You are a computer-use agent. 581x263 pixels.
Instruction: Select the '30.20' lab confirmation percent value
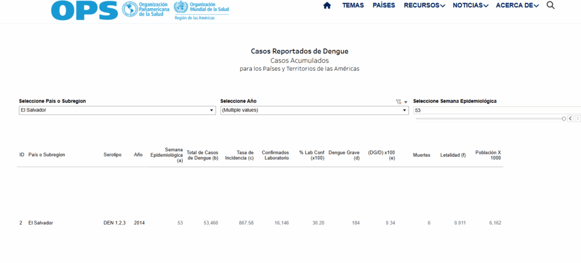click(x=319, y=223)
